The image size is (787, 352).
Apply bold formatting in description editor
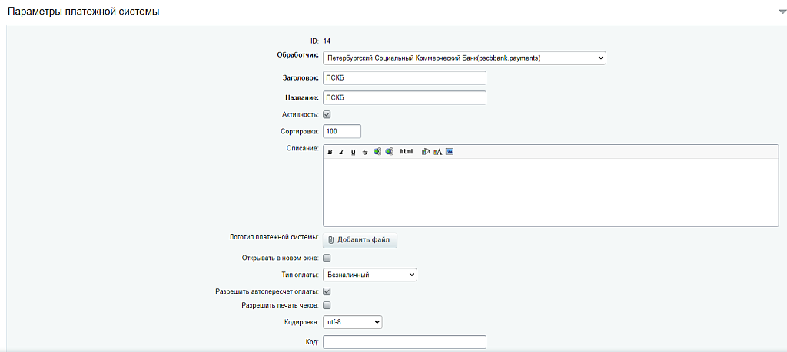(x=330, y=152)
